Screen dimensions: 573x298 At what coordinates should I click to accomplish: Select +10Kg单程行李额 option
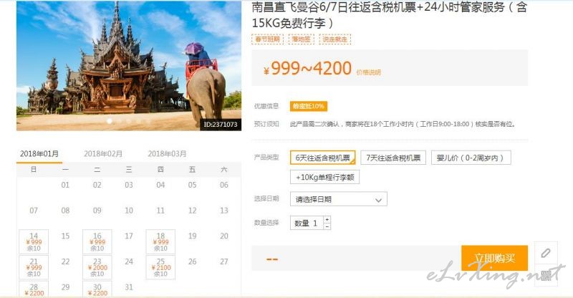click(x=325, y=177)
